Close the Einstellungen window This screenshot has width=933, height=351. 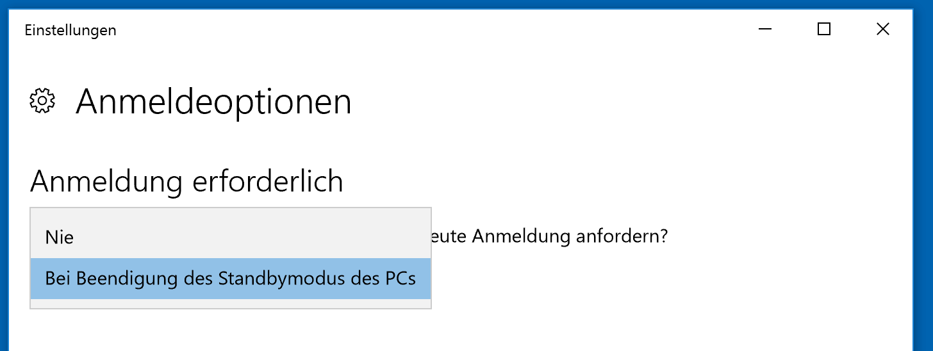(x=882, y=29)
